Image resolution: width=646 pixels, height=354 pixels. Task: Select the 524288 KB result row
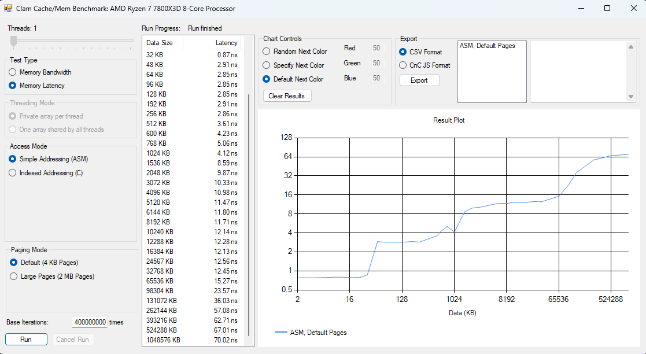[193, 330]
